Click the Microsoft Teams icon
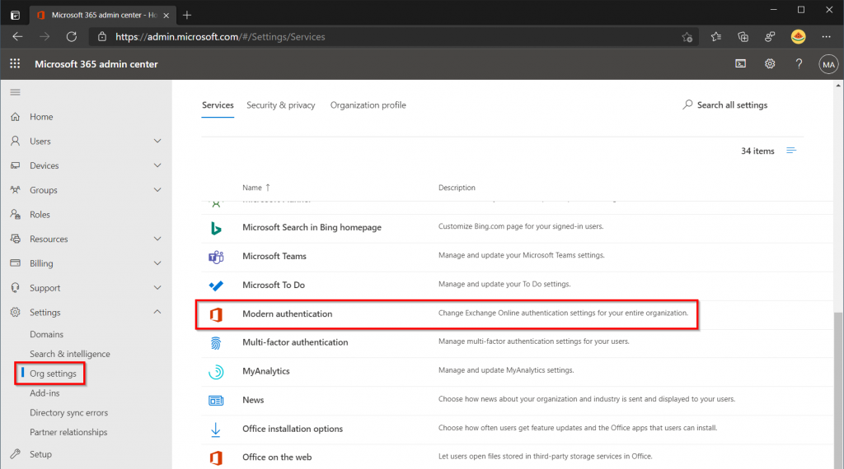This screenshot has height=469, width=844. [x=216, y=257]
